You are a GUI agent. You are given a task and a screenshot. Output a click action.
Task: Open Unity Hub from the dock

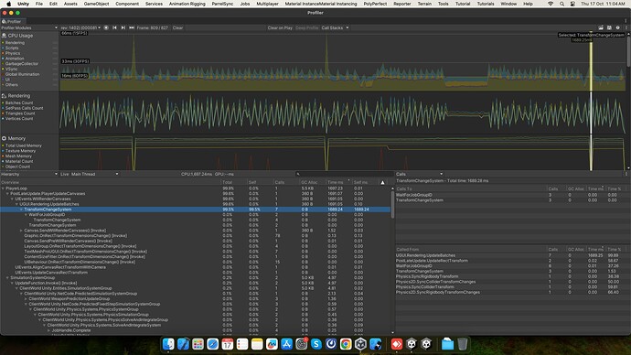point(360,344)
